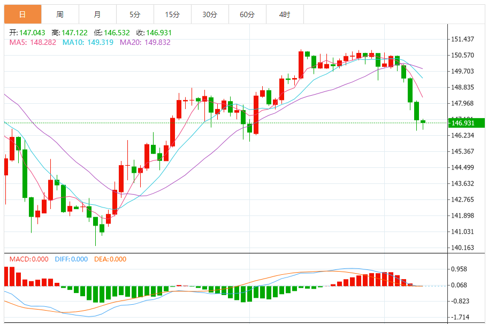
Task: Click the 148.835 price axis label
Action: (462, 87)
